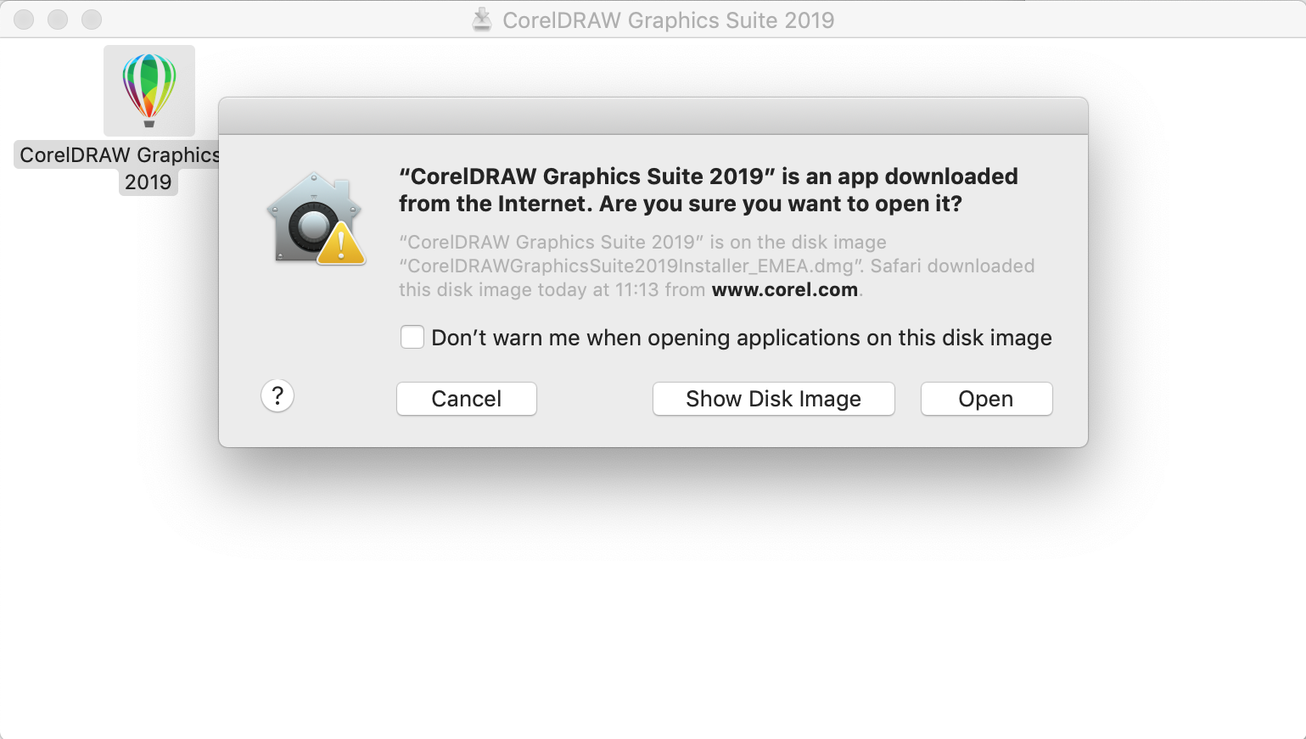Minimize the disk image window
The image size is (1306, 739).
58,19
